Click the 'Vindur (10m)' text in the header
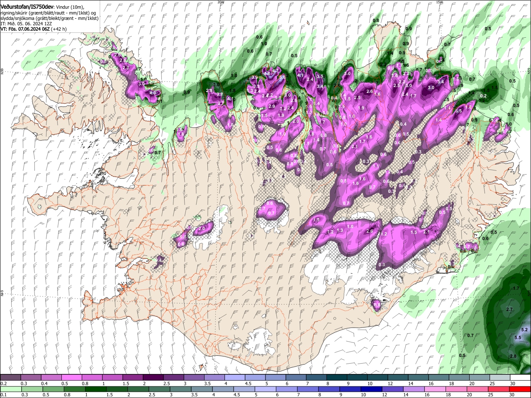The image size is (531, 398). click(70, 7)
